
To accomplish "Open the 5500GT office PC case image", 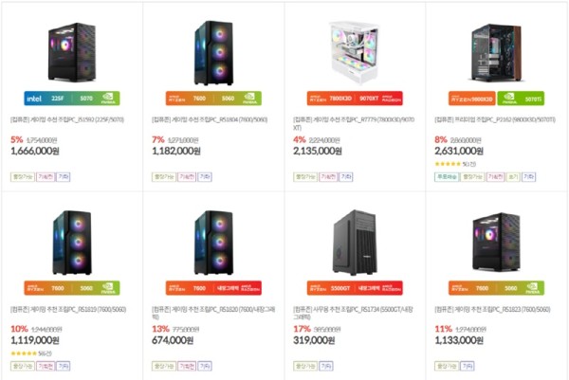I will [x=354, y=239].
